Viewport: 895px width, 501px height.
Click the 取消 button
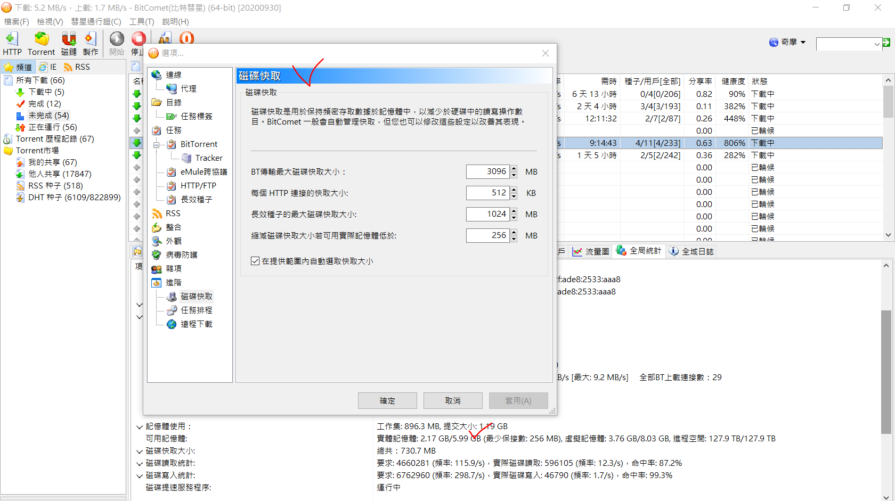[x=453, y=401]
